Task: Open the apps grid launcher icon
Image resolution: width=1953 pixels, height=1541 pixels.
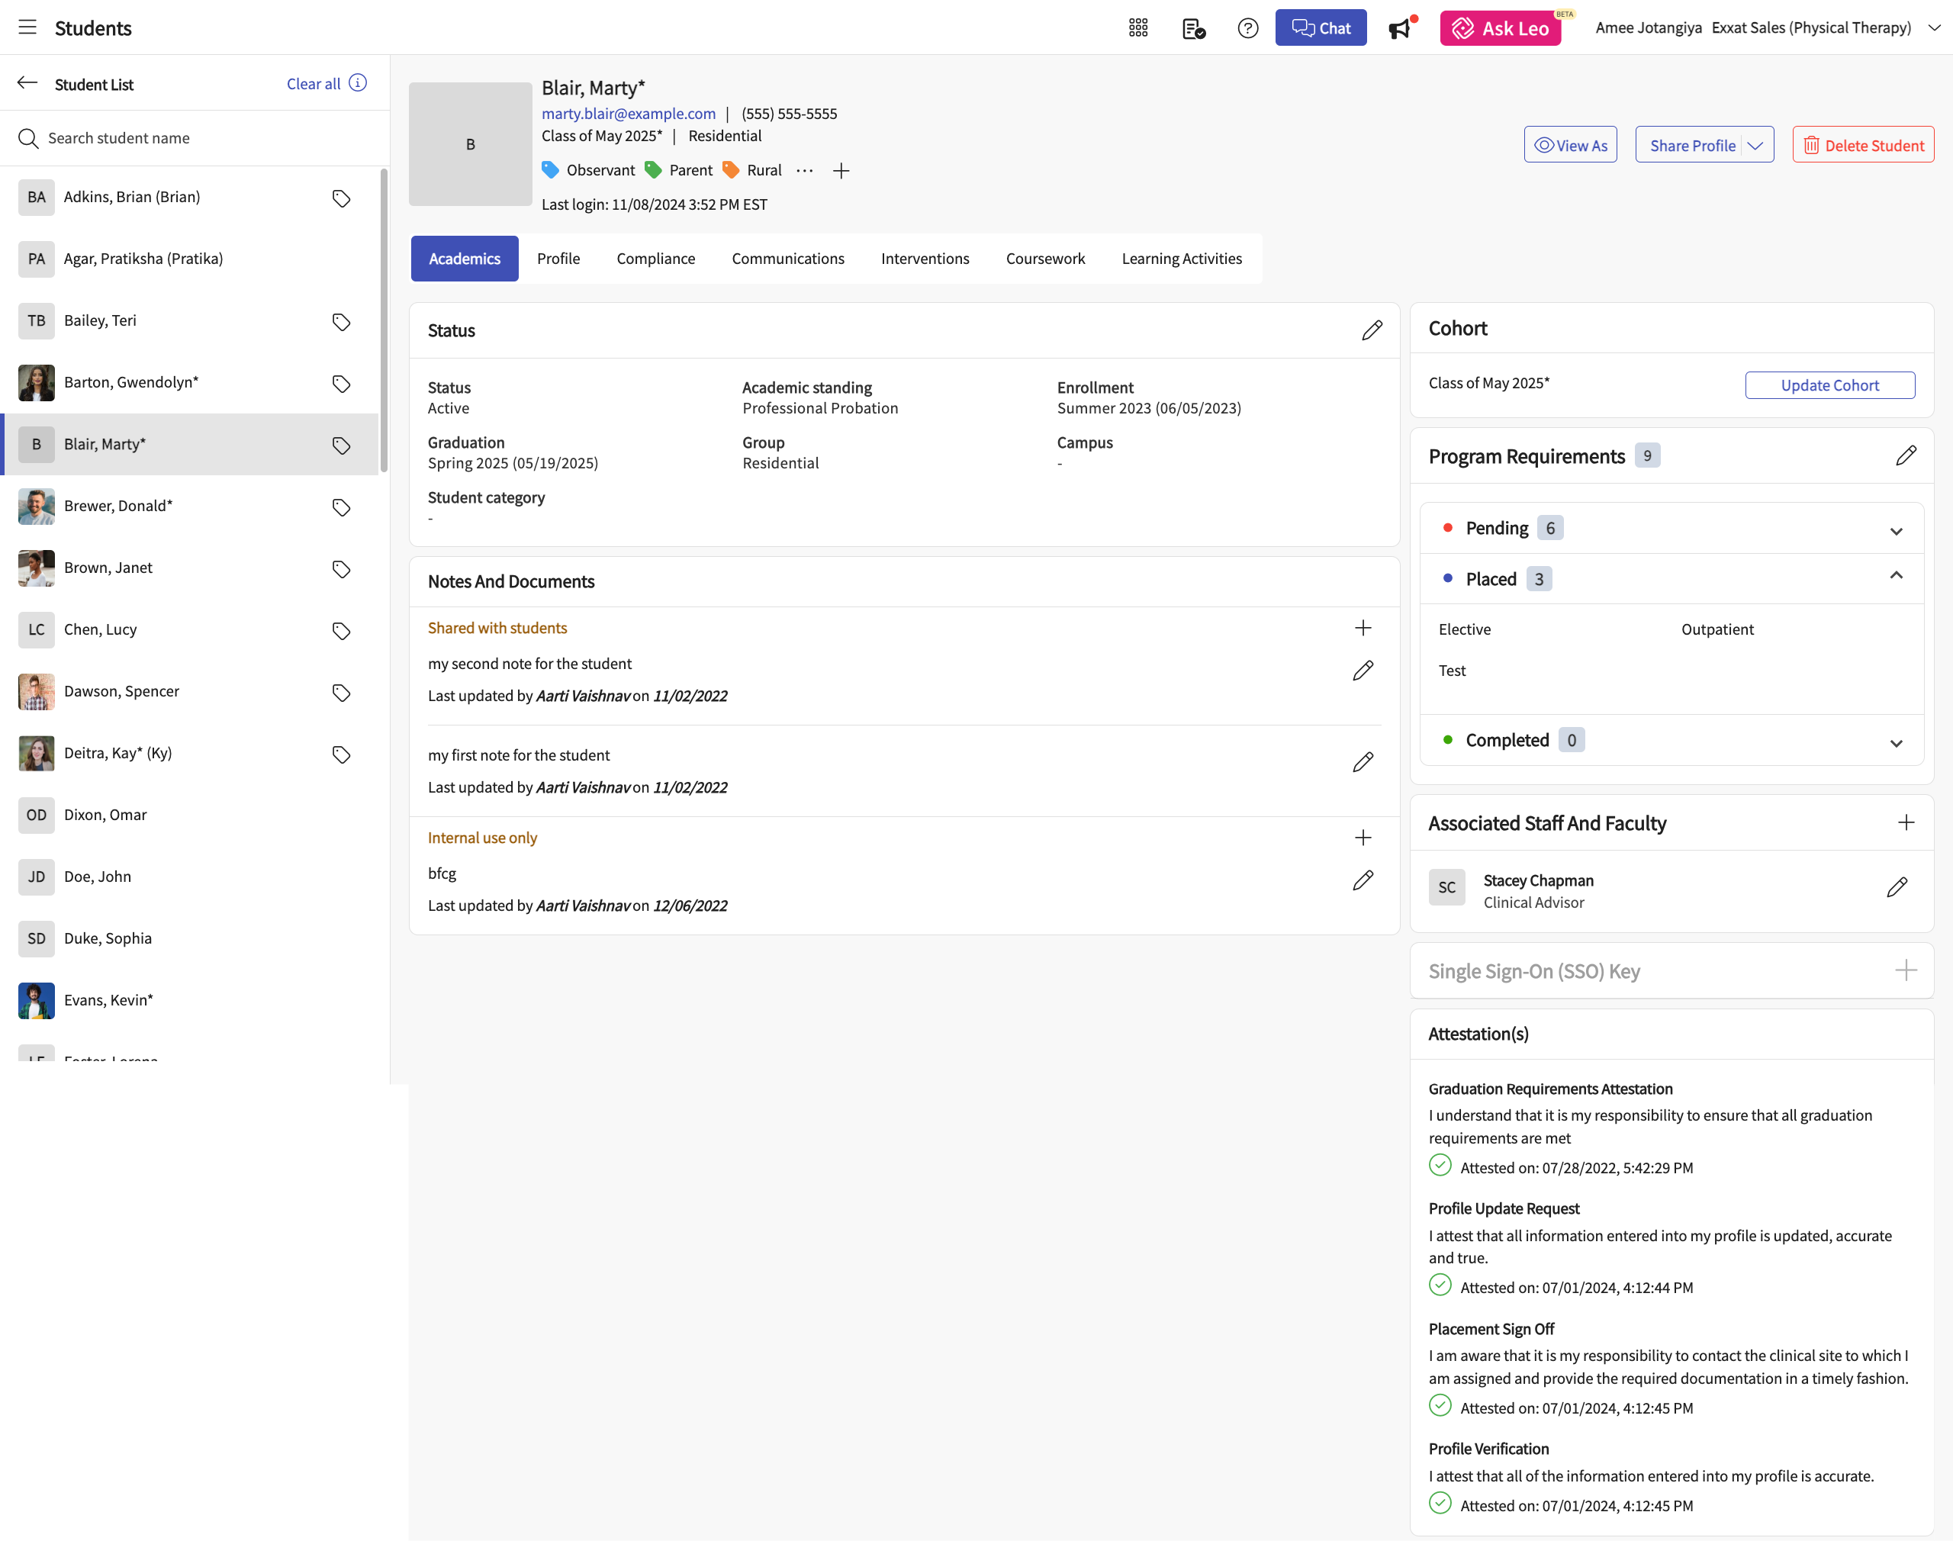Action: (1138, 28)
